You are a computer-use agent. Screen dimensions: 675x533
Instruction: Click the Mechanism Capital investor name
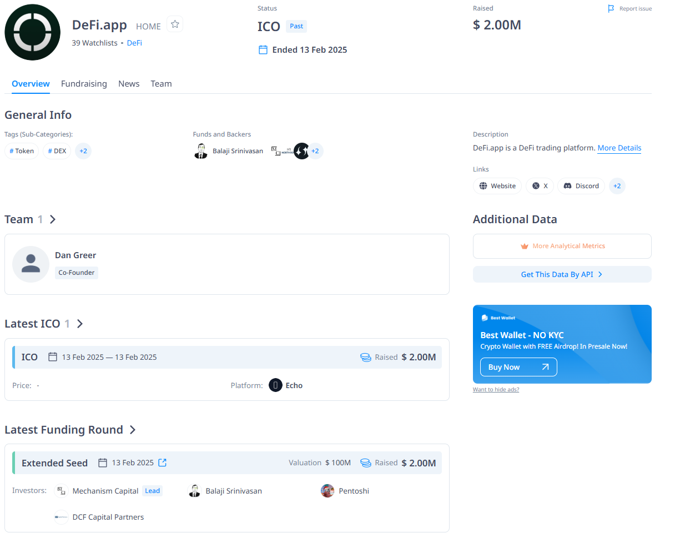pyautogui.click(x=105, y=491)
